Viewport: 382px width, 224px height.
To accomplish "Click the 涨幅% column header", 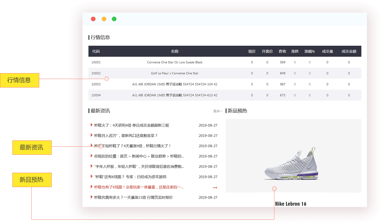I will [309, 51].
